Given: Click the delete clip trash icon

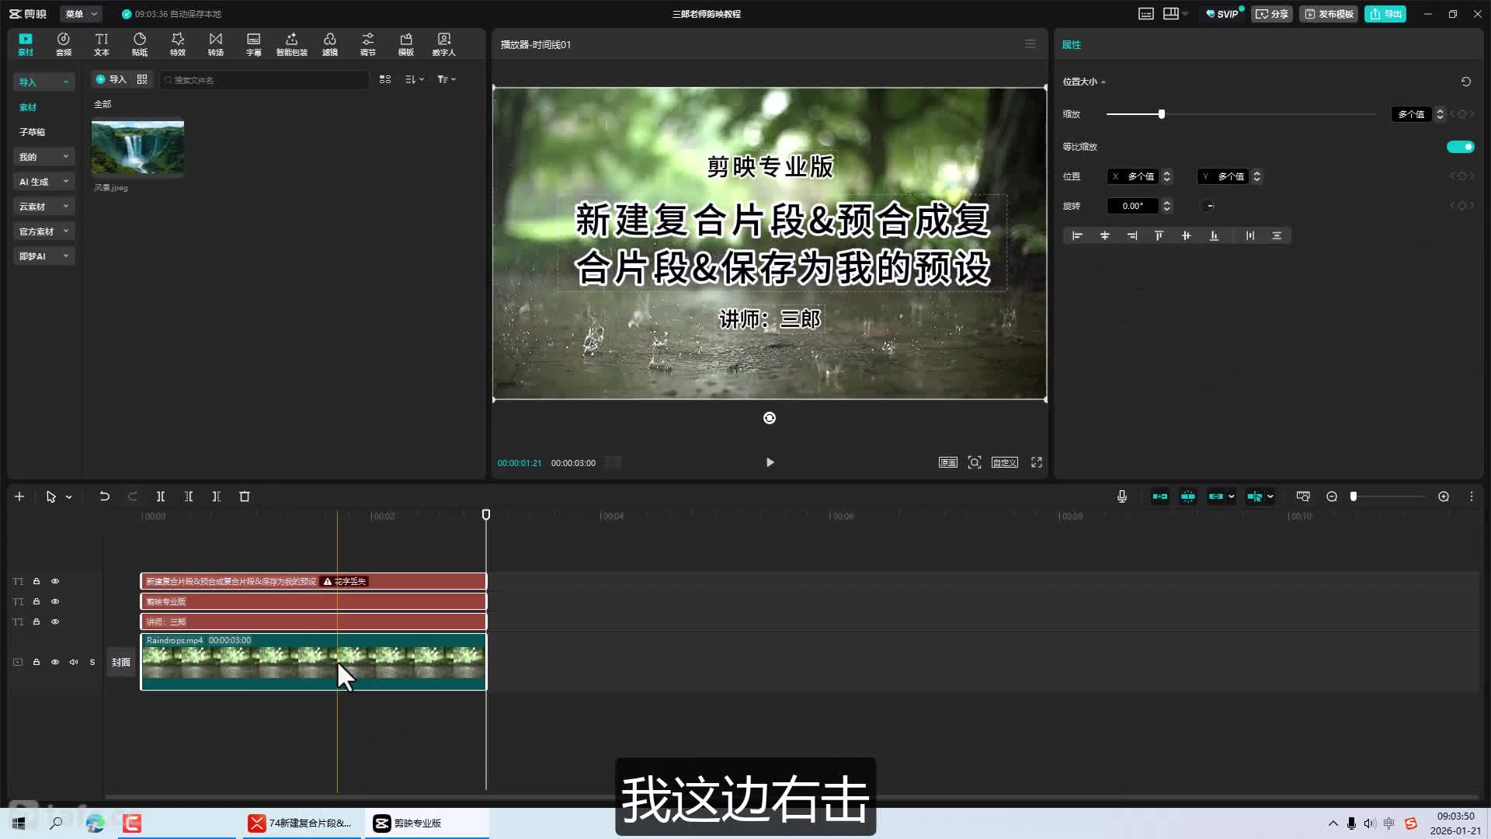Looking at the screenshot, I should click(245, 496).
